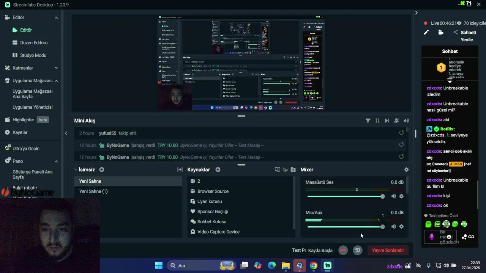486x273 pixels.
Task: Select the Yeni Sahne scene
Action: tap(128, 181)
